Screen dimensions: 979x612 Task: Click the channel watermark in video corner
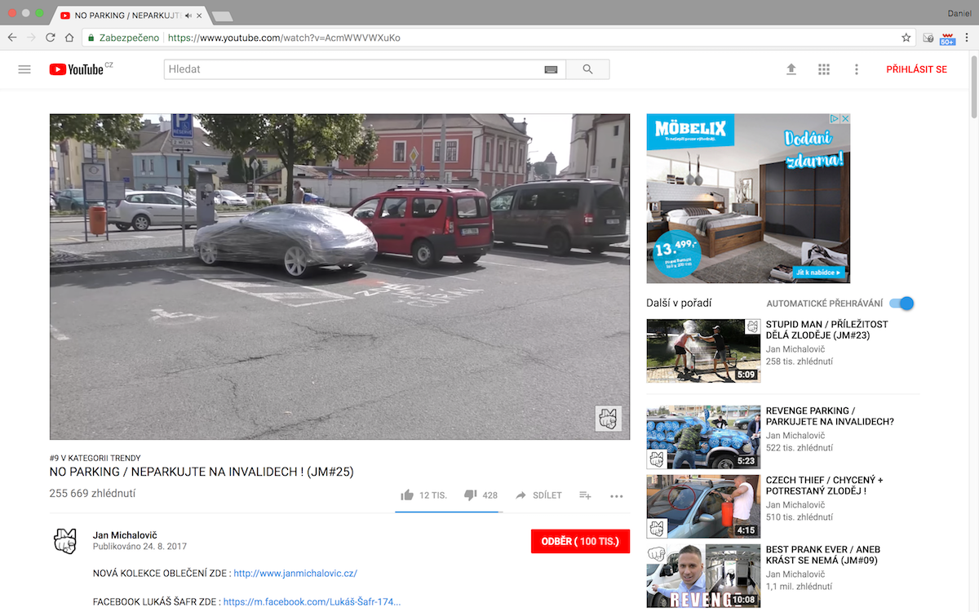click(609, 418)
